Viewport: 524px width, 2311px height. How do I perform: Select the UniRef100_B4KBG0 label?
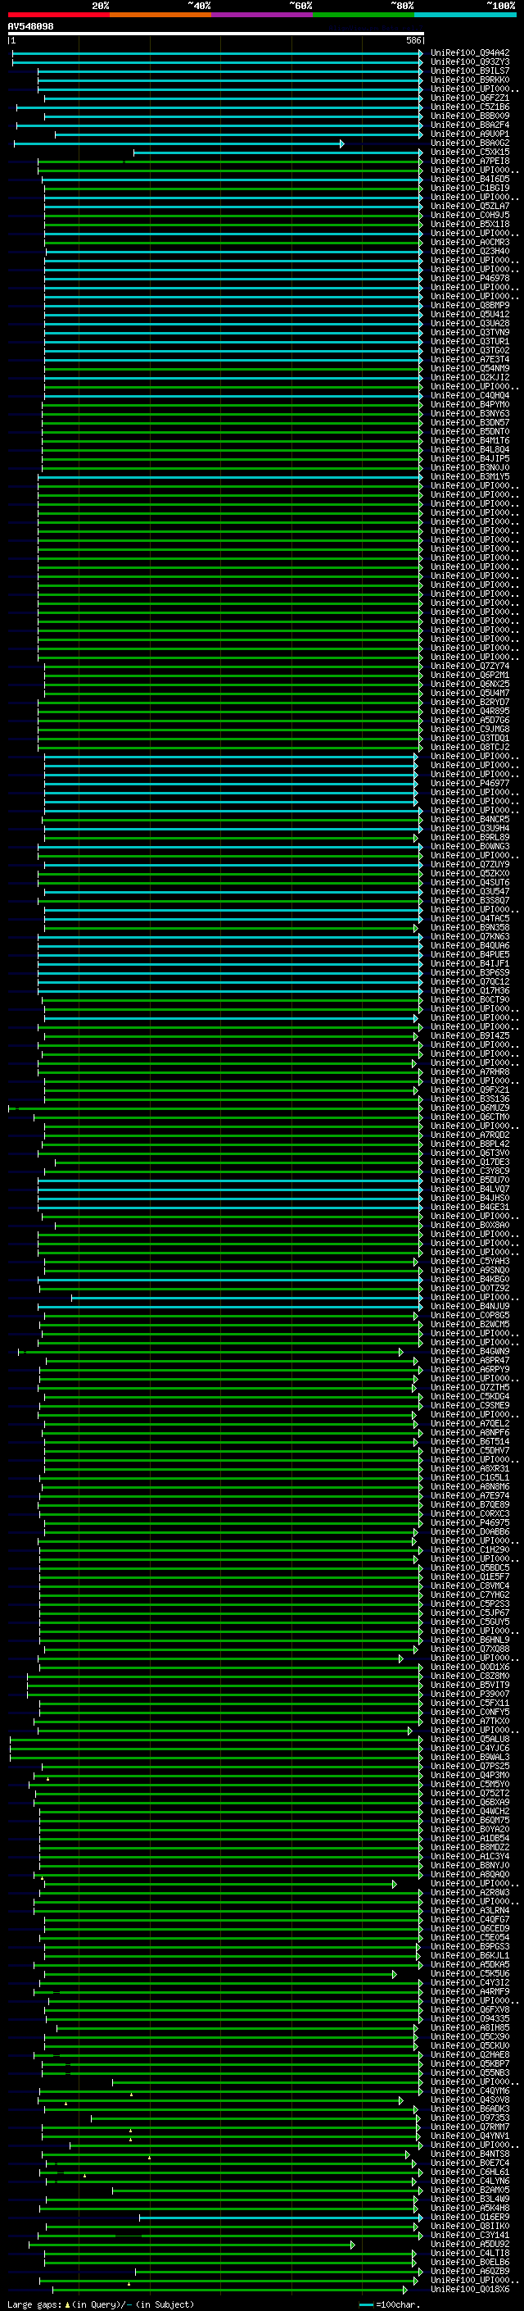(469, 1280)
